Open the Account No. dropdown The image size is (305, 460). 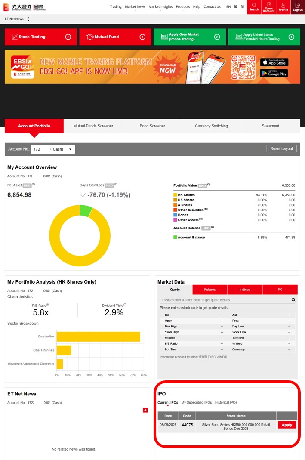point(53,149)
